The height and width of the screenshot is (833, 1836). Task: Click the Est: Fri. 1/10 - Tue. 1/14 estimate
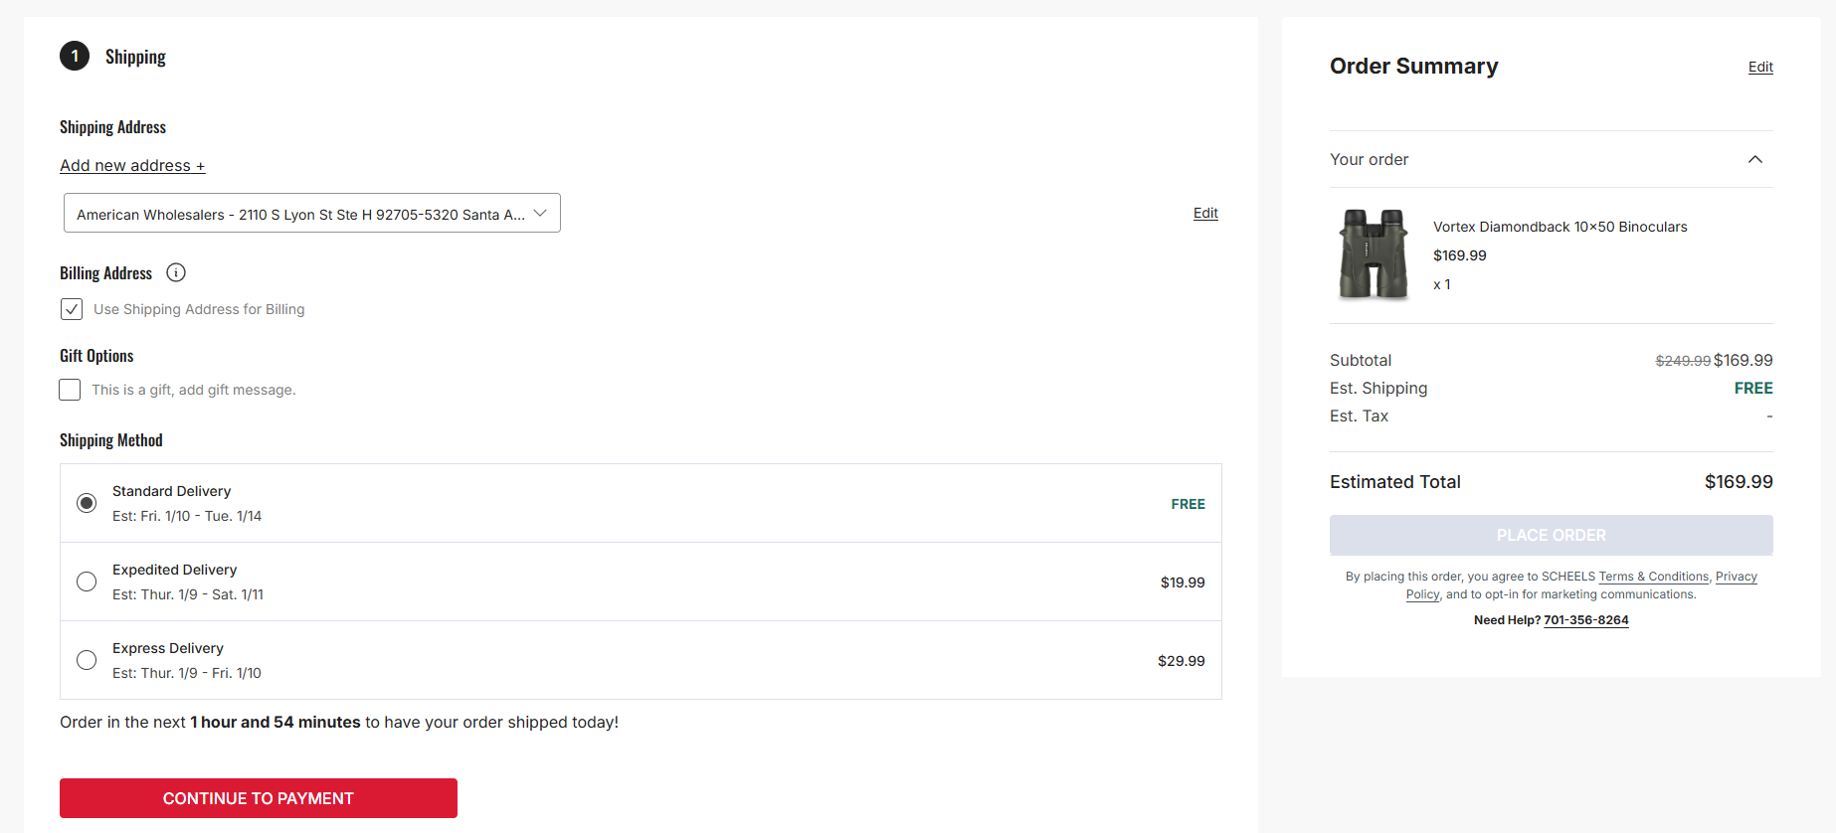tap(187, 516)
